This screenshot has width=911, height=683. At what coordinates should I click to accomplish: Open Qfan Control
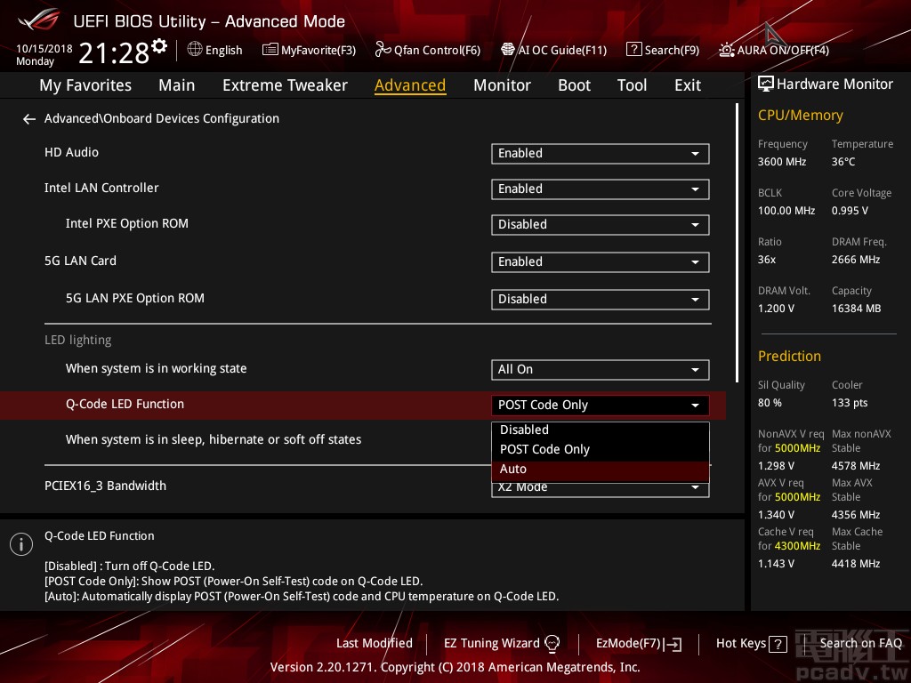pos(427,51)
